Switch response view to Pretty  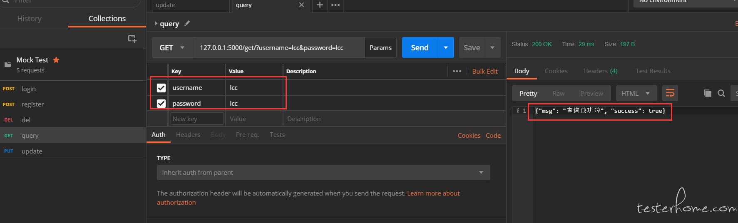coord(528,93)
